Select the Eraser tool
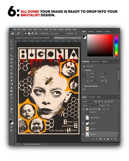The width and height of the screenshot is (129, 161). (11, 80)
